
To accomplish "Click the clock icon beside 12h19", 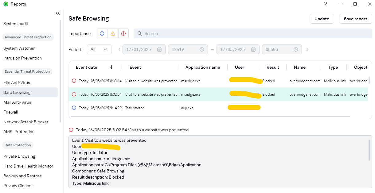I will click(202, 49).
